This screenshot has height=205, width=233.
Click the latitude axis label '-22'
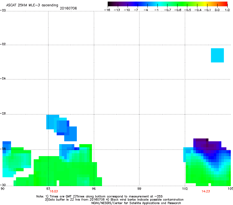(3, 44)
